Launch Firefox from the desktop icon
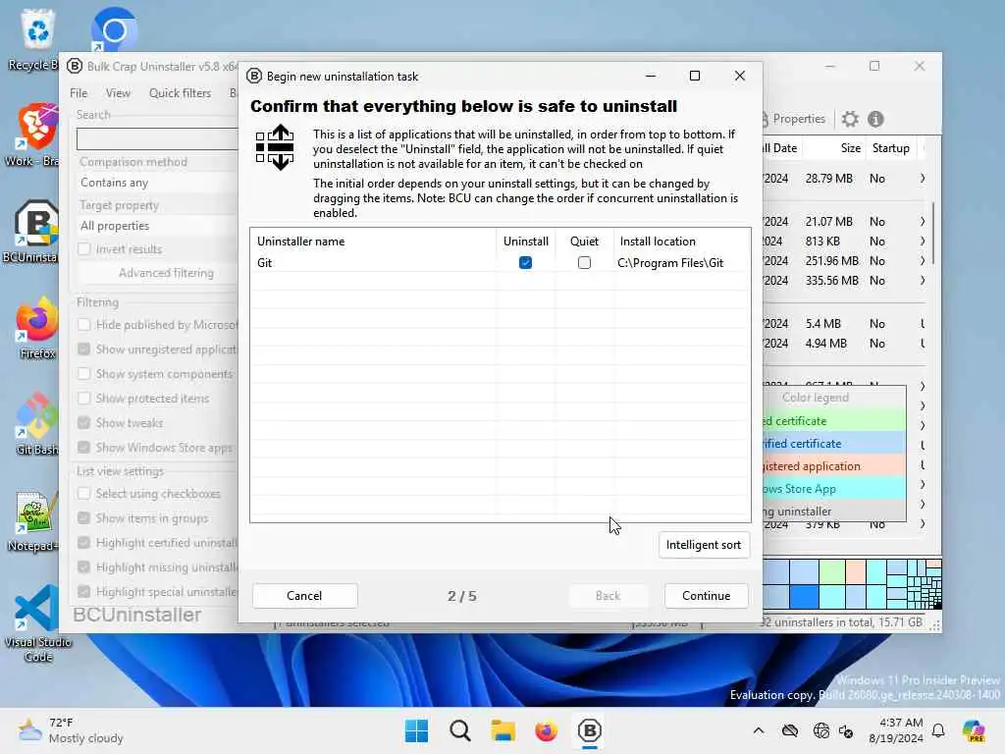The height and width of the screenshot is (754, 1005). [x=37, y=328]
